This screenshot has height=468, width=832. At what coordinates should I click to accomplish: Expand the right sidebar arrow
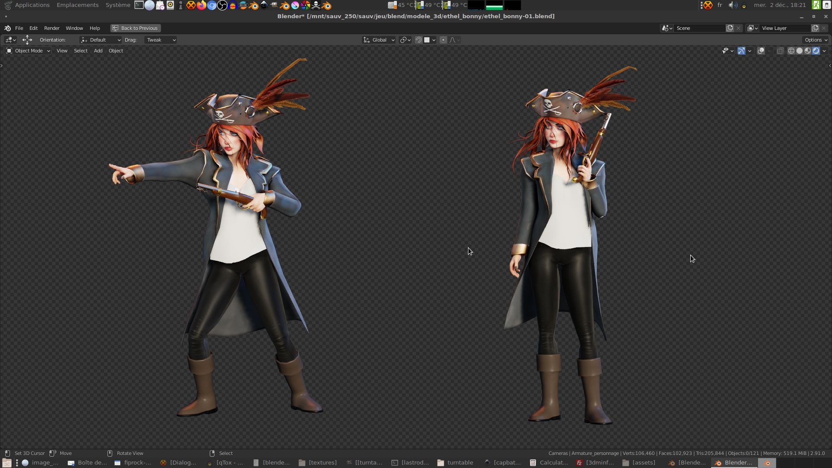(x=830, y=65)
